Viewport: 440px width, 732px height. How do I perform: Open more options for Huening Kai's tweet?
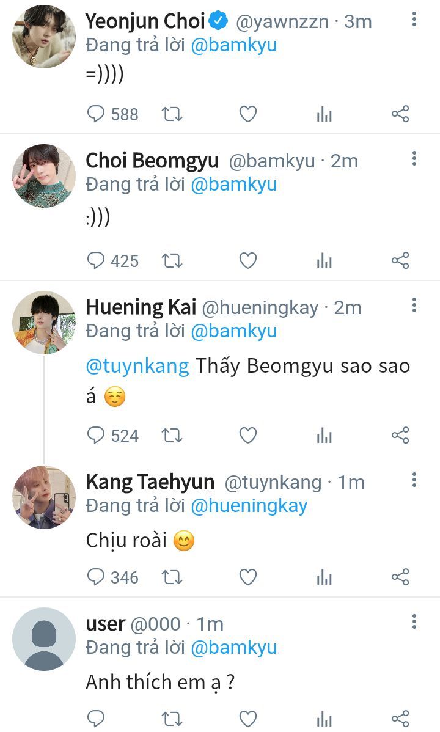click(414, 306)
